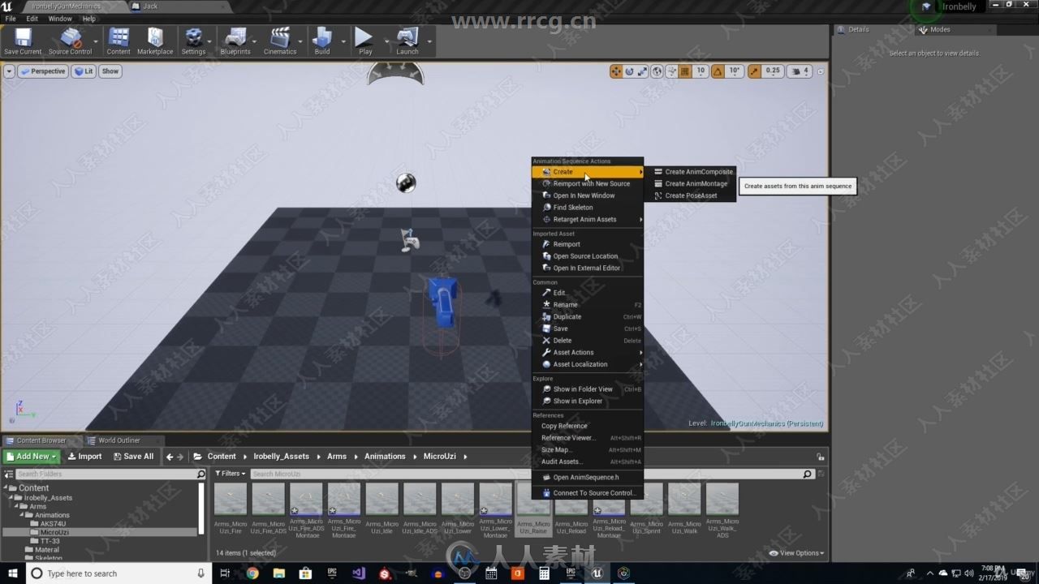The height and width of the screenshot is (584, 1039).
Task: Click the Play toolbar icon
Action: coord(365,41)
